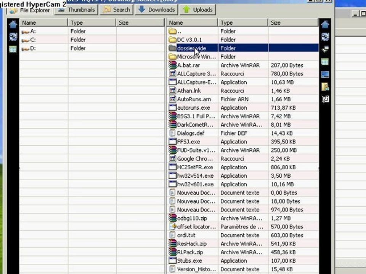Click the drive icon of the C: row
The width and height of the screenshot is (366, 274).
[25, 40]
